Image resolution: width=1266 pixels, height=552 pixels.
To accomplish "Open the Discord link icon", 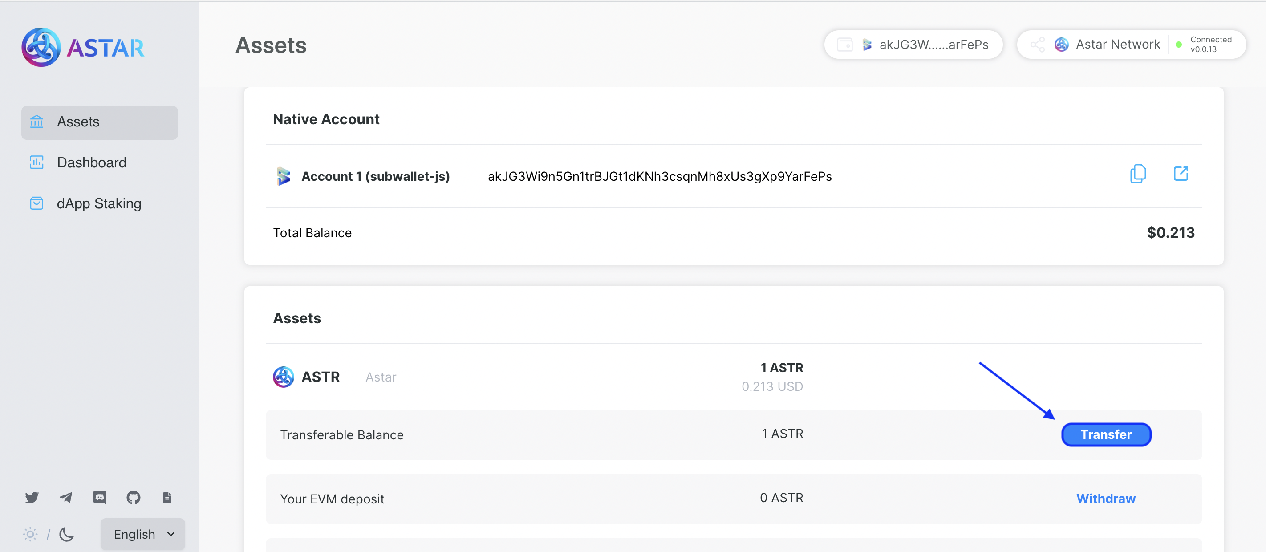I will [100, 497].
